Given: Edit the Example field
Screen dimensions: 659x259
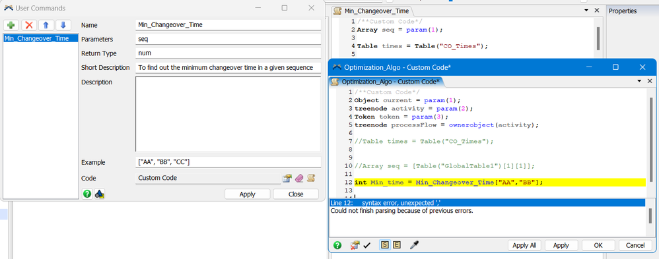Looking at the screenshot, I should coord(228,162).
